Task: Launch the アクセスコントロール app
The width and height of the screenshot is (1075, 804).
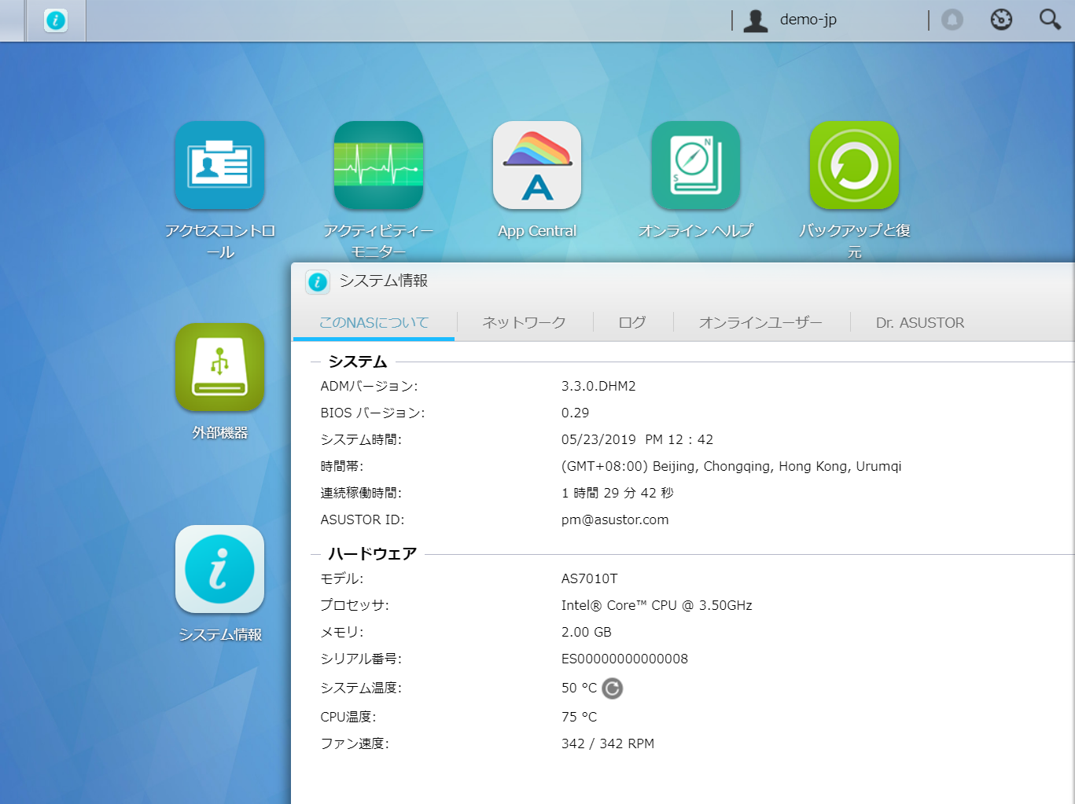Action: click(219, 165)
